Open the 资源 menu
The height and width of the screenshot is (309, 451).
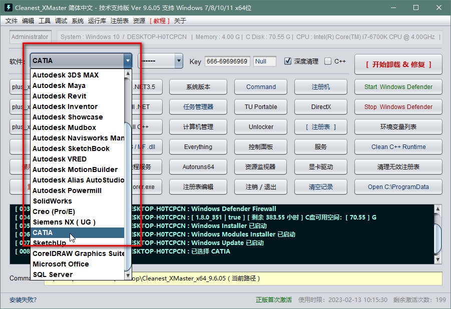(139, 20)
